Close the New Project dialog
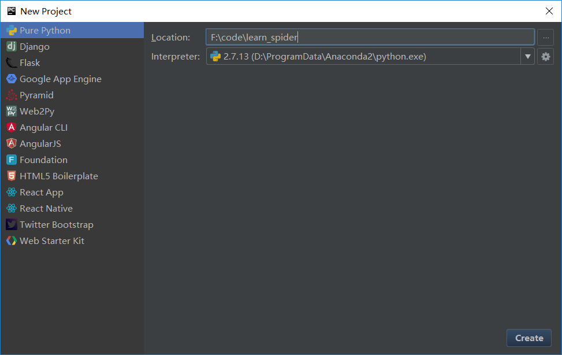The height and width of the screenshot is (355, 562). coord(549,11)
